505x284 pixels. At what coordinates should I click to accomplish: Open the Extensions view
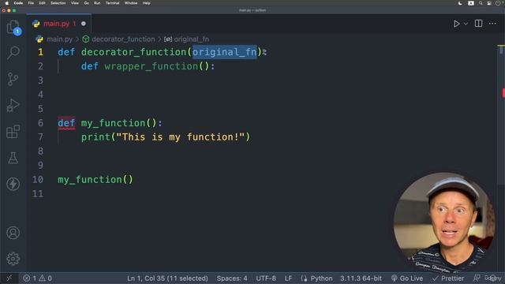click(13, 132)
